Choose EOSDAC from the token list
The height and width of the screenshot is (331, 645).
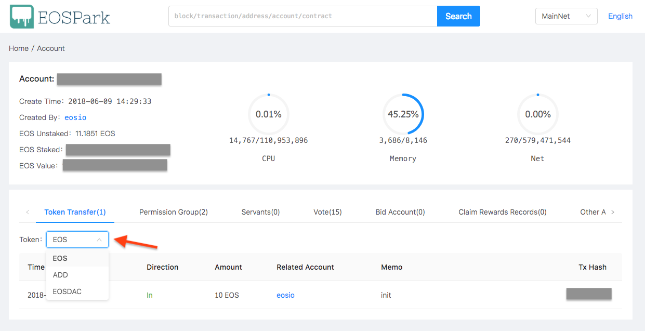(77, 292)
